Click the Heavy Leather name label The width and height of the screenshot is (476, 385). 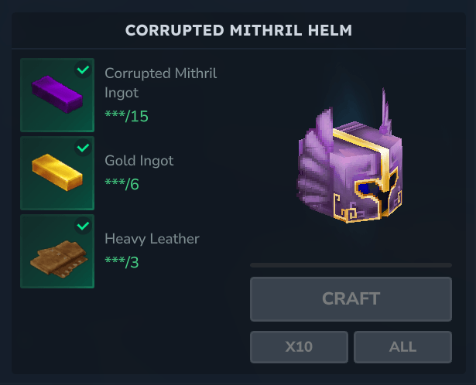[x=152, y=239]
